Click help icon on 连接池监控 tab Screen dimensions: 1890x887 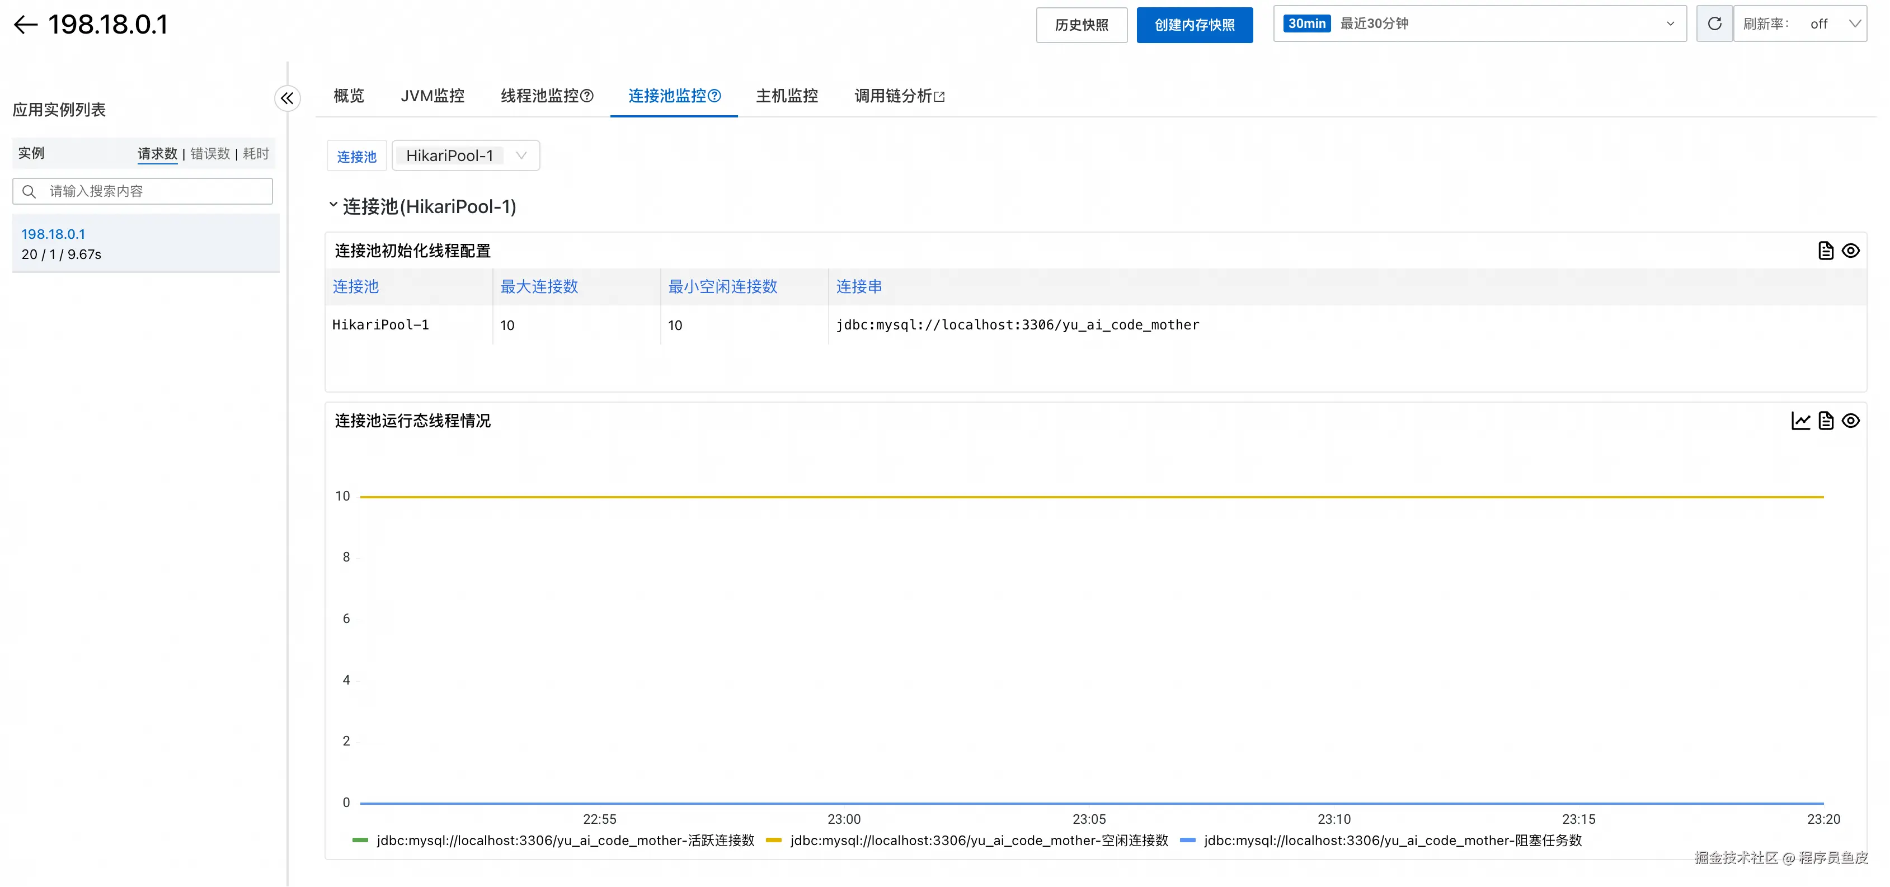[714, 96]
